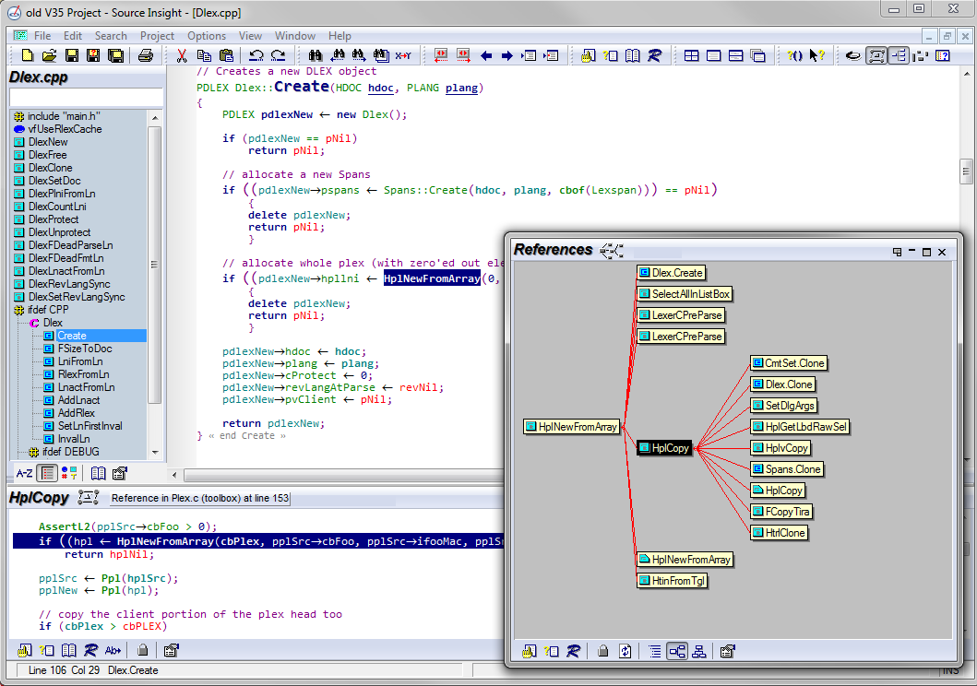Switch References window to vertical graph view

pyautogui.click(x=699, y=651)
